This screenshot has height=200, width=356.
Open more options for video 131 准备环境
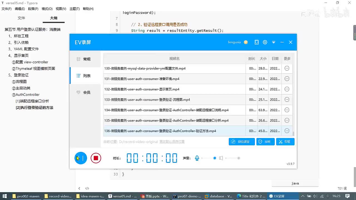287,79
